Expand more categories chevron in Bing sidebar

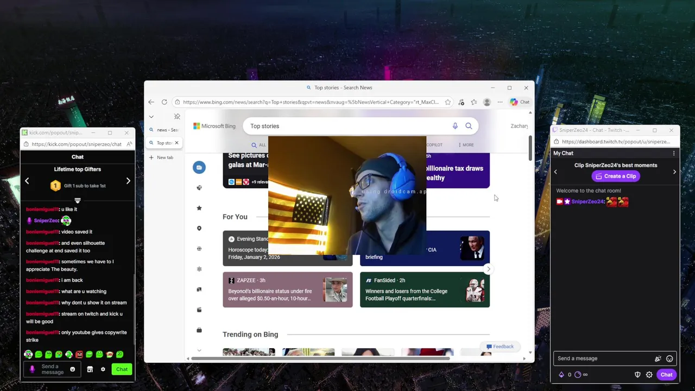199,350
